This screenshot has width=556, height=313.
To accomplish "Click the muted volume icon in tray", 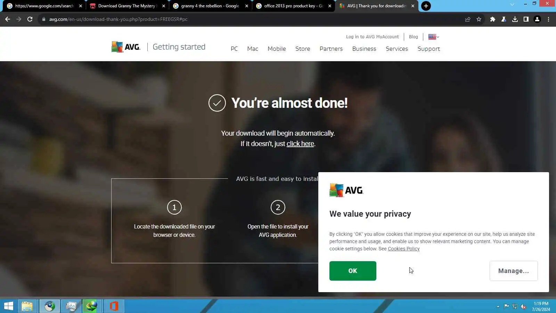I will pyautogui.click(x=523, y=306).
